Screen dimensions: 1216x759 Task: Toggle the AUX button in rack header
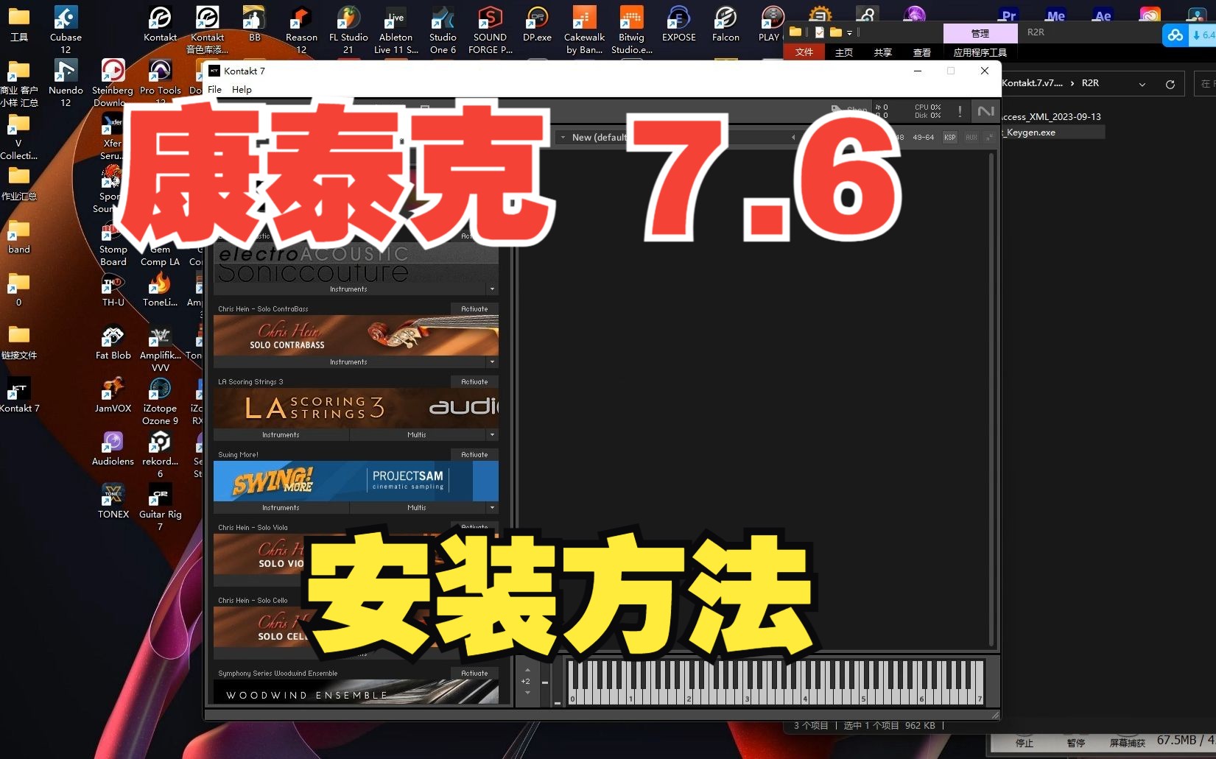point(971,137)
